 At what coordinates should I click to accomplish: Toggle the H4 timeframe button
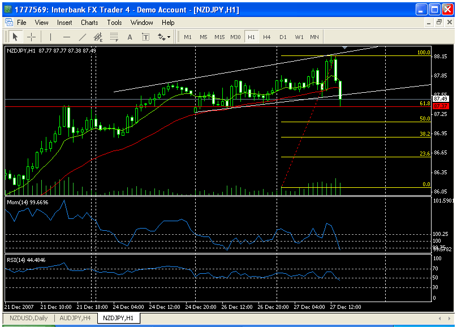[x=267, y=37]
